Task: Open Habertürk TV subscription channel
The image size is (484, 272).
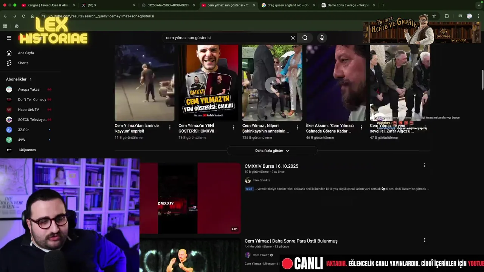Action: (29, 110)
